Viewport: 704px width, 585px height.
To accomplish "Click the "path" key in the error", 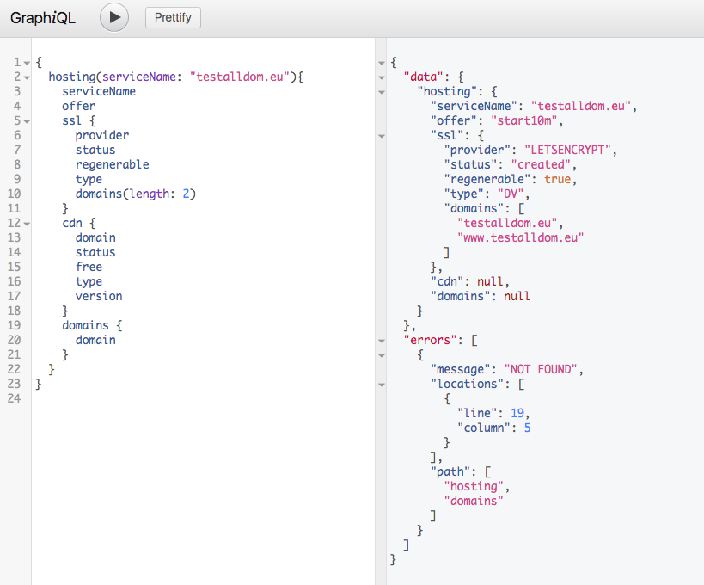I will click(x=450, y=471).
